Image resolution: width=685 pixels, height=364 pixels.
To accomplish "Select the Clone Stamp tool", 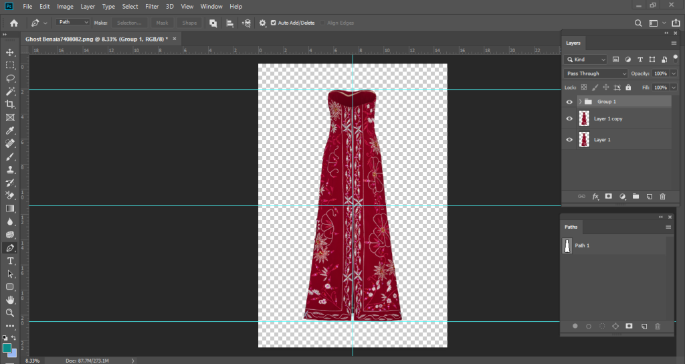I will [x=9, y=169].
